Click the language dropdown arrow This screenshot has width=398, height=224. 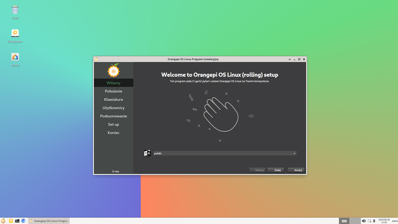pos(294,153)
